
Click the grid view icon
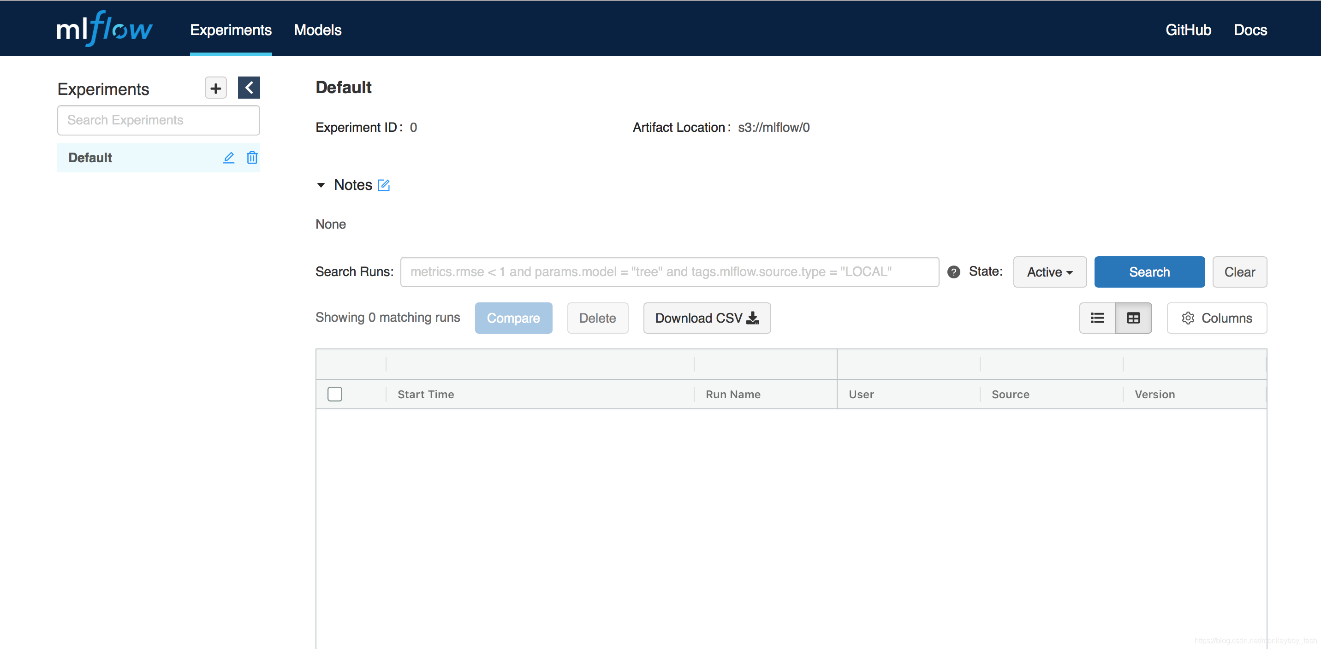[1134, 317]
